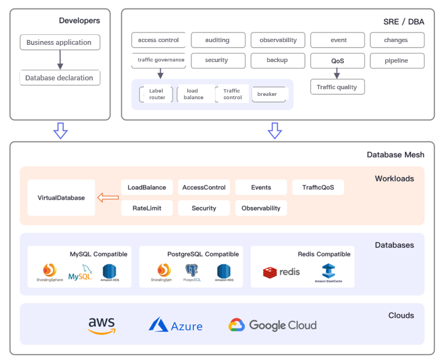Click Amazon RDS icon under PostgreSQL Compatible

point(224,273)
